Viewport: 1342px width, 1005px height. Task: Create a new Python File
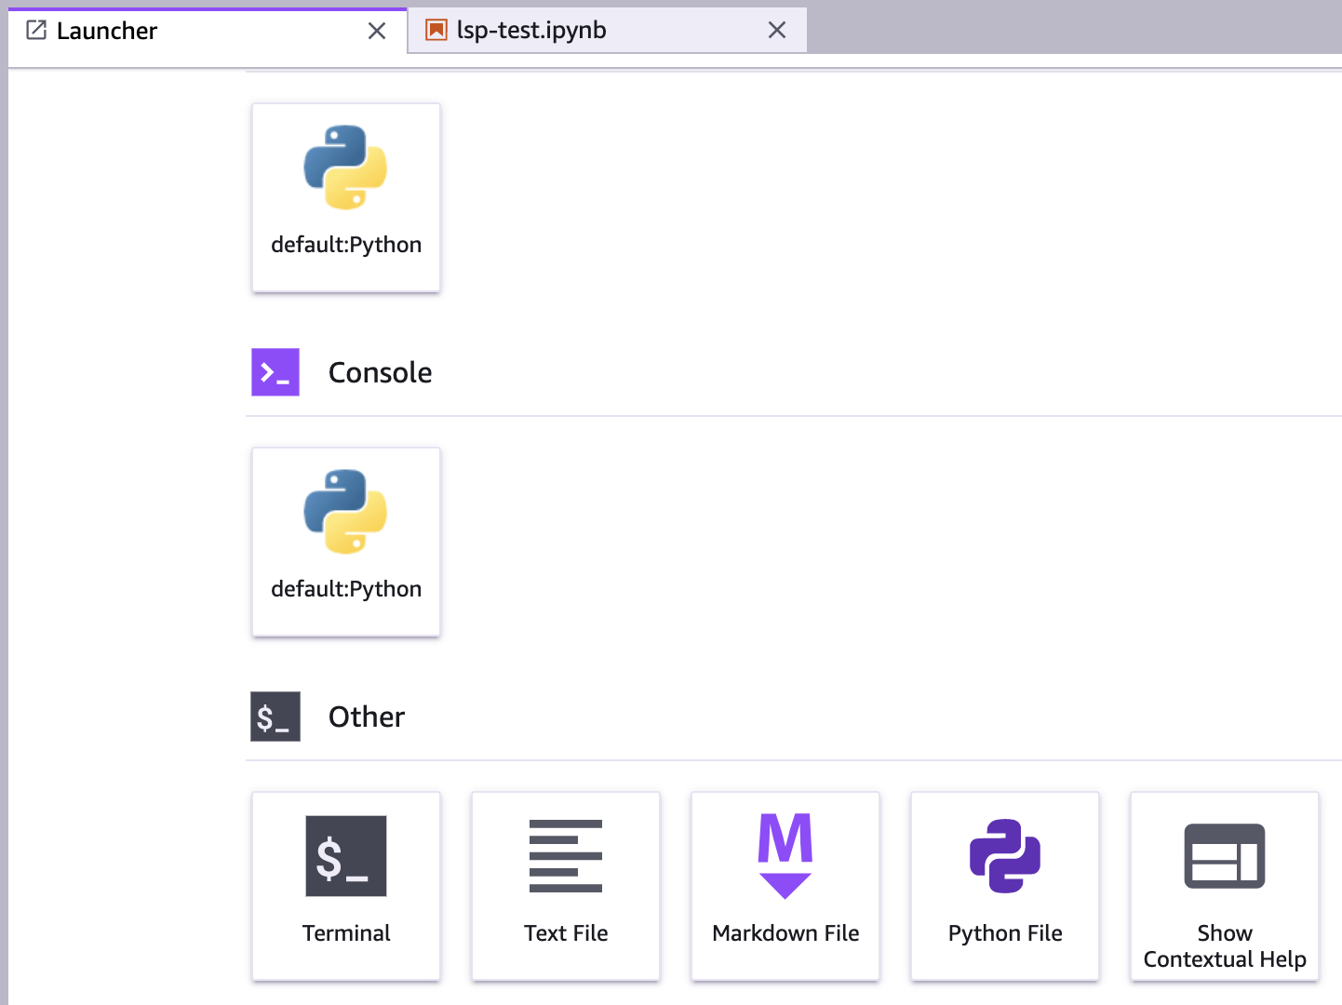coord(1004,886)
